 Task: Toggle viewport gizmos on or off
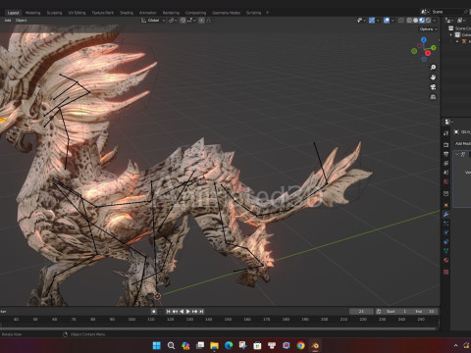tap(372, 21)
